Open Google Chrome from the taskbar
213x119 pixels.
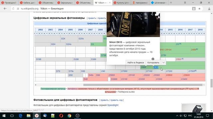[x=69, y=116]
